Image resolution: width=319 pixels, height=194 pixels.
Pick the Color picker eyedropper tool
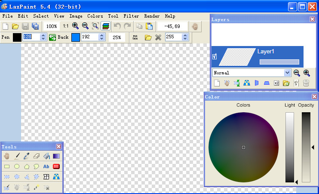tap(27, 156)
